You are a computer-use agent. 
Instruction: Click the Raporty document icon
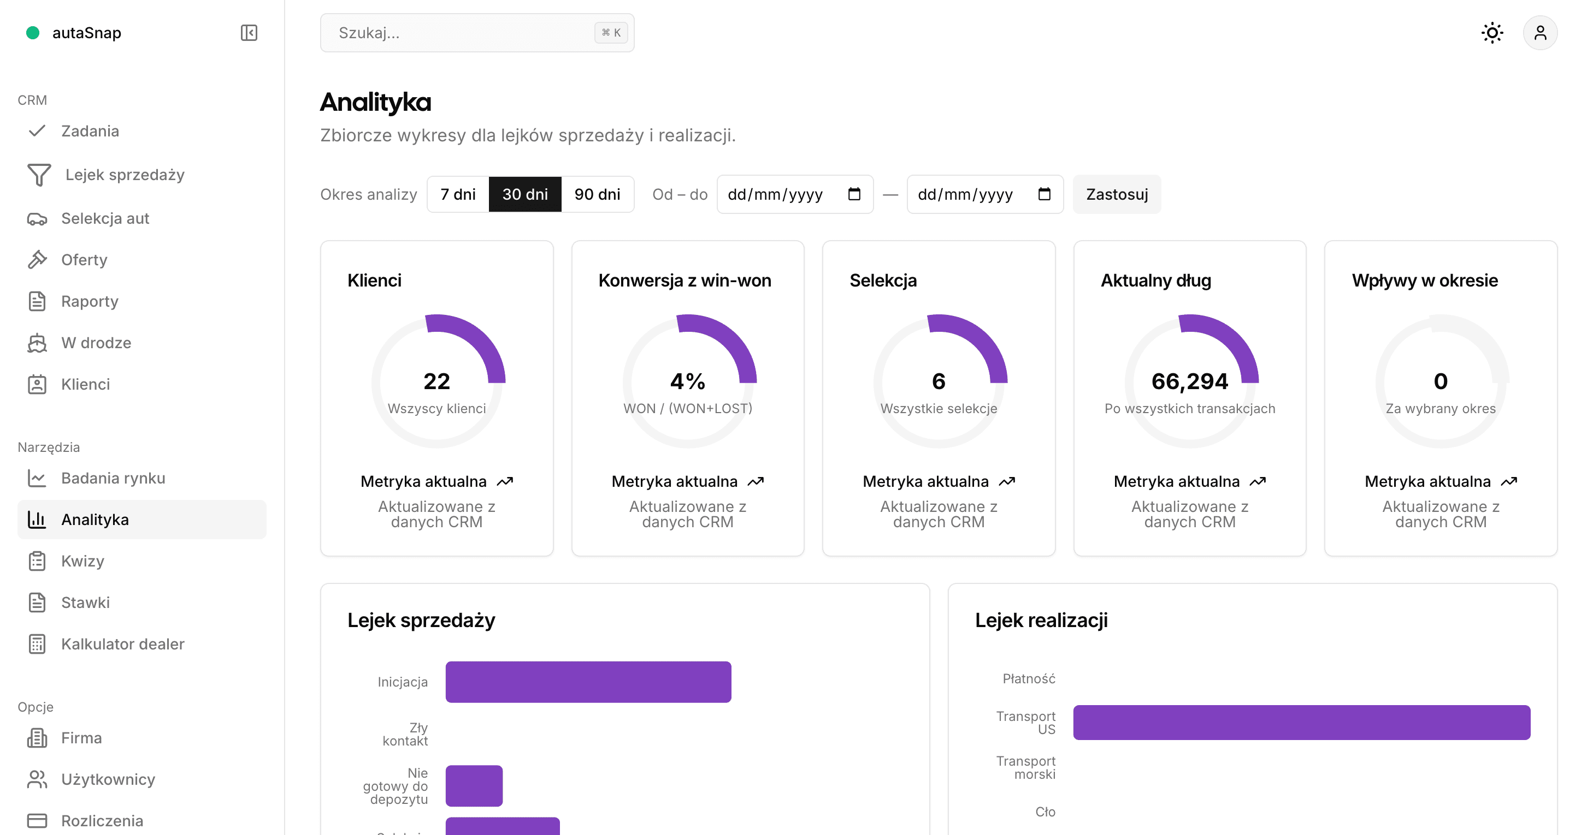(x=37, y=301)
